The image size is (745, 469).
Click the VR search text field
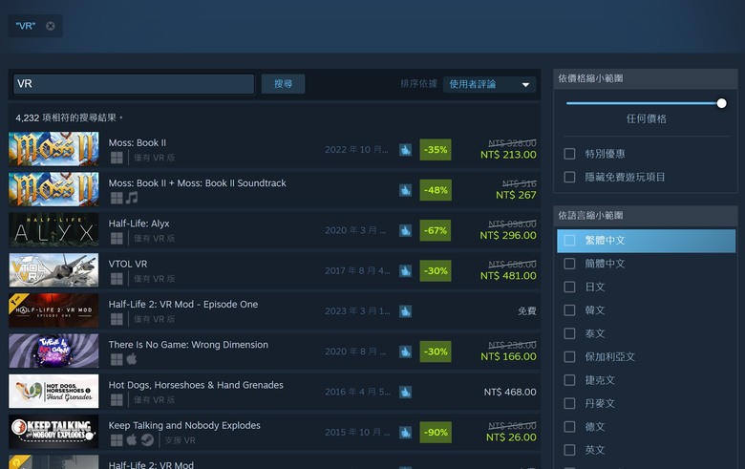tap(134, 84)
